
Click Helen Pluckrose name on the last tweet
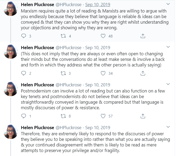(x=37, y=128)
